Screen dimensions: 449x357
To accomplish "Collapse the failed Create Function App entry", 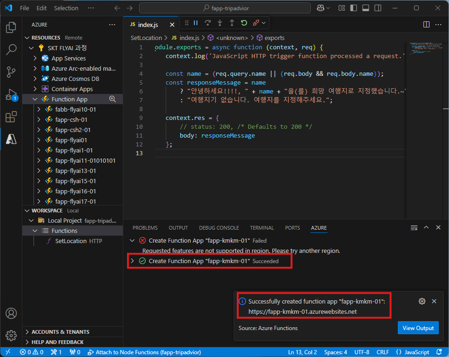I will click(132, 241).
